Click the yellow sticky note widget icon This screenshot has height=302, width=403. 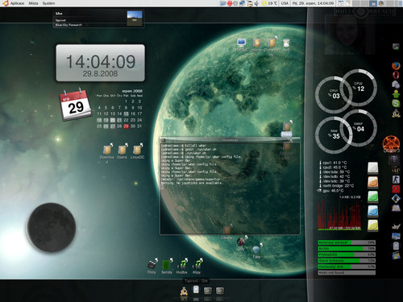tap(373, 225)
